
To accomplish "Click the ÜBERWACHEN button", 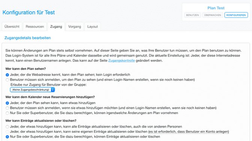I will click(x=213, y=15).
